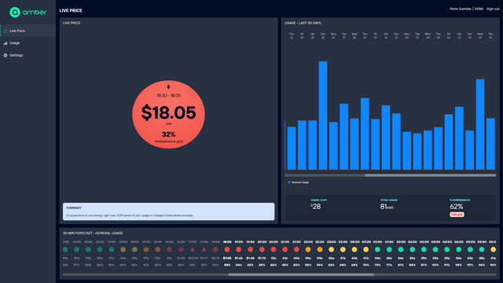Click the Amber logo
Screen dimensions: 503x283
[x=28, y=13]
